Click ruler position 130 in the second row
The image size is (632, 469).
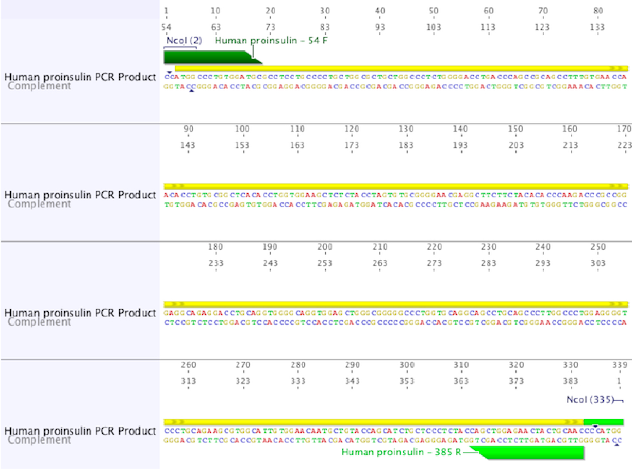pyautogui.click(x=406, y=129)
